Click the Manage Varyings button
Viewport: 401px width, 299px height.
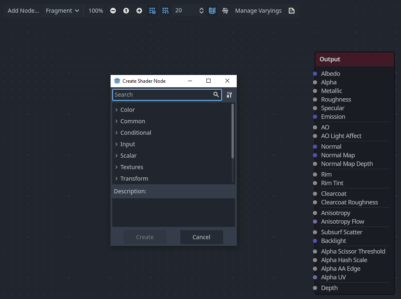[258, 11]
